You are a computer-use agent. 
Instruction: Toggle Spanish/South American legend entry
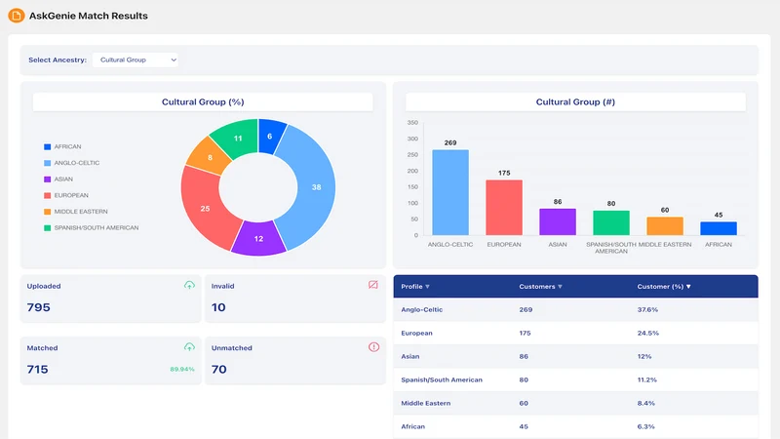[91, 228]
